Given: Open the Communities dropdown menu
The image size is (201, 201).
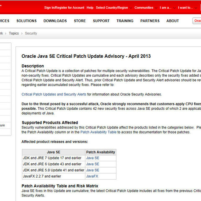Looking at the screenshot, I should pyautogui.click(x=146, y=8).
